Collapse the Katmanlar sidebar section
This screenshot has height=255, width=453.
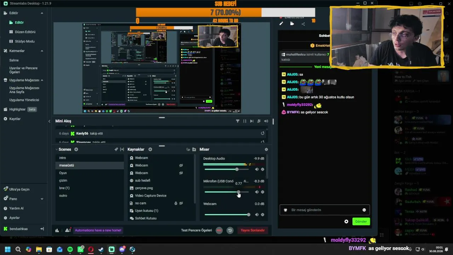tap(42, 51)
